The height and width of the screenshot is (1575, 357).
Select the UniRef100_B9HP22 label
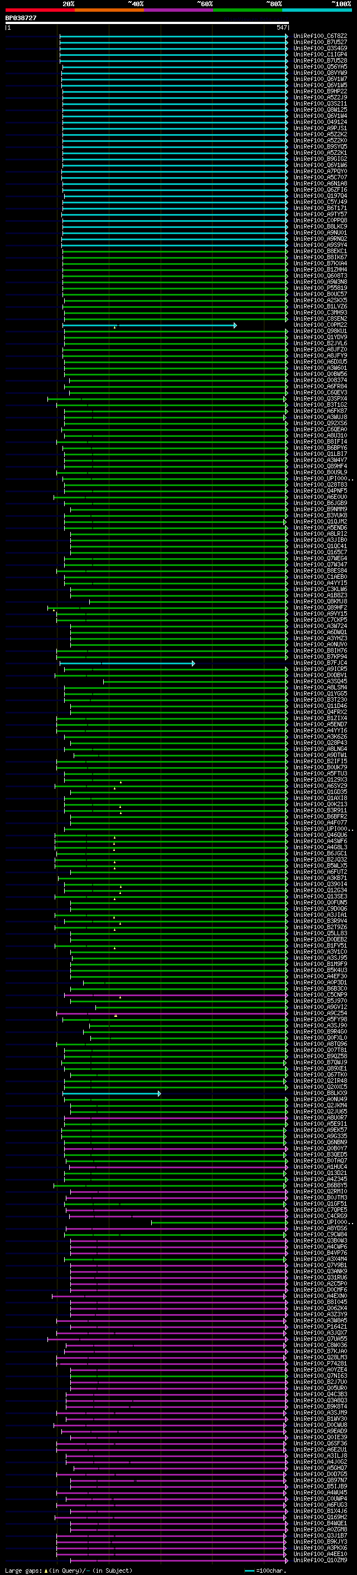click(x=320, y=91)
